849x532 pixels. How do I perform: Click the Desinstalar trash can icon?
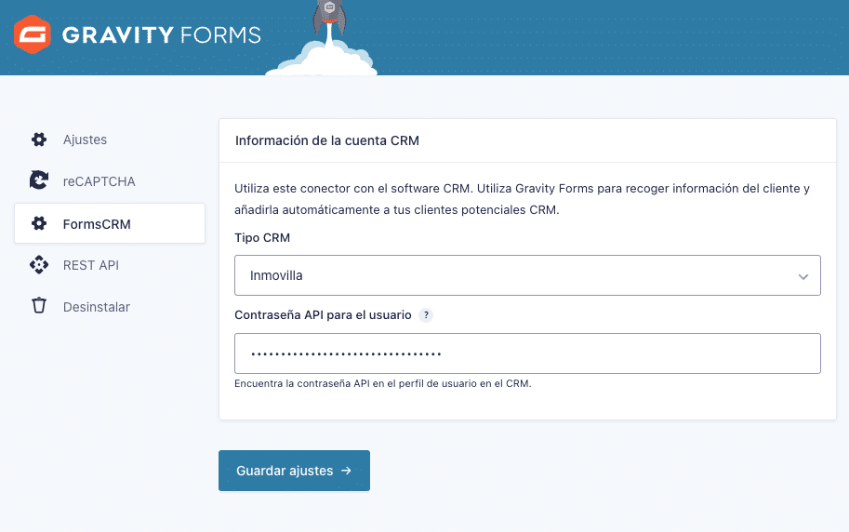[39, 306]
